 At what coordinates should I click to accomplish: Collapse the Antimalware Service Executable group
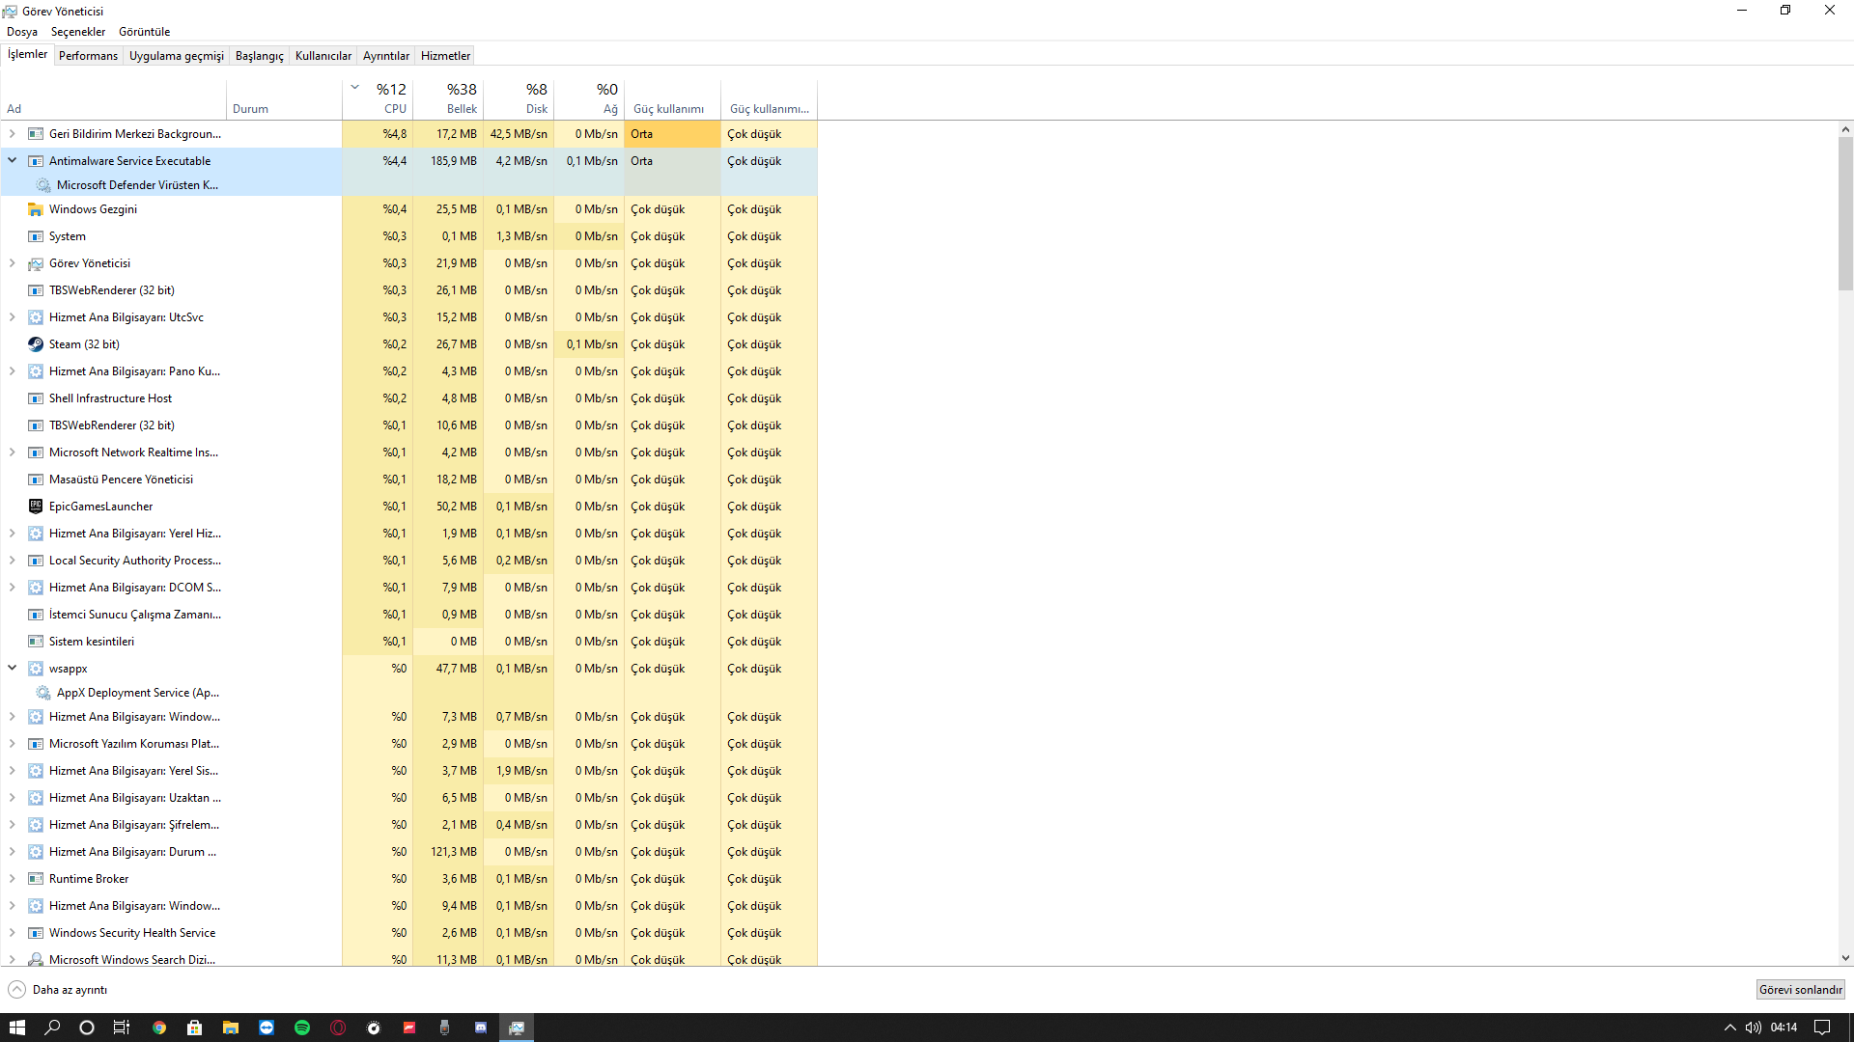point(13,161)
